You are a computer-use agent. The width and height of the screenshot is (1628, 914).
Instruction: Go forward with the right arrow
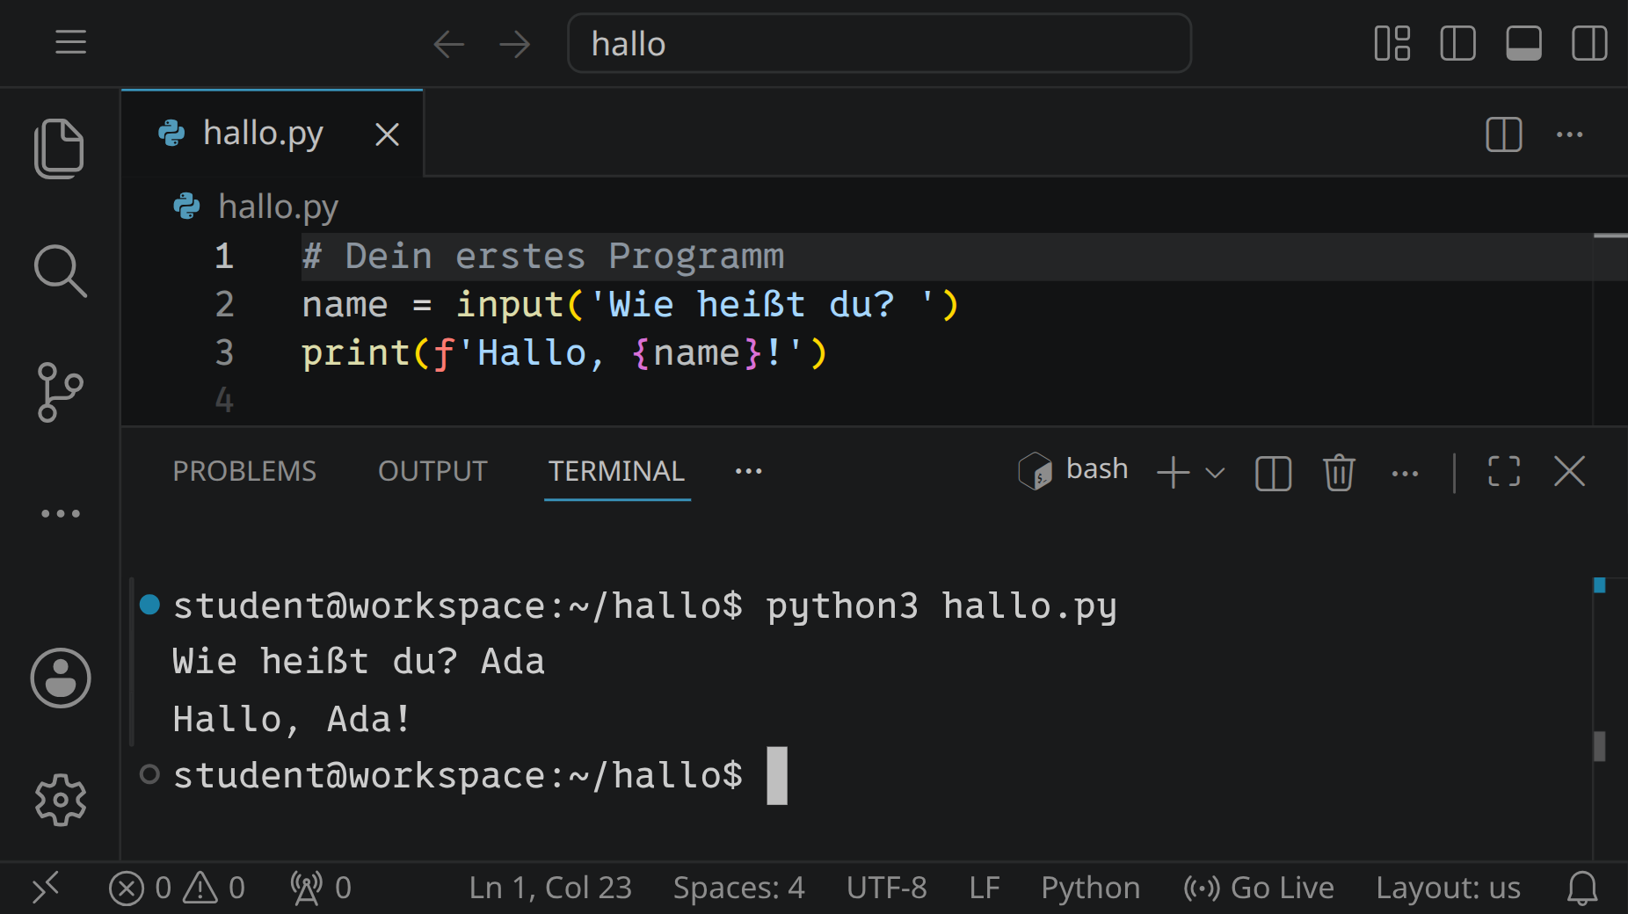[x=515, y=44]
